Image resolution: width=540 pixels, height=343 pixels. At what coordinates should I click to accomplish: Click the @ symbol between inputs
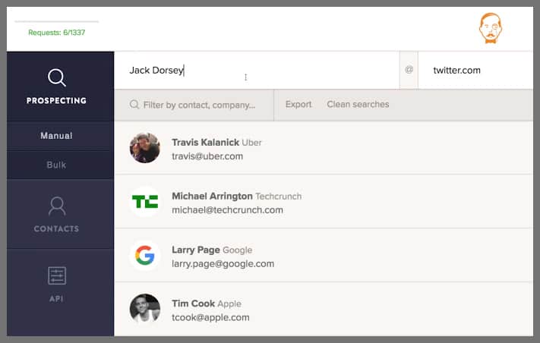pos(409,70)
